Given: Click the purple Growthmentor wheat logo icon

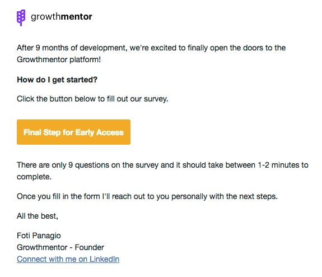Looking at the screenshot, I should tap(21, 18).
